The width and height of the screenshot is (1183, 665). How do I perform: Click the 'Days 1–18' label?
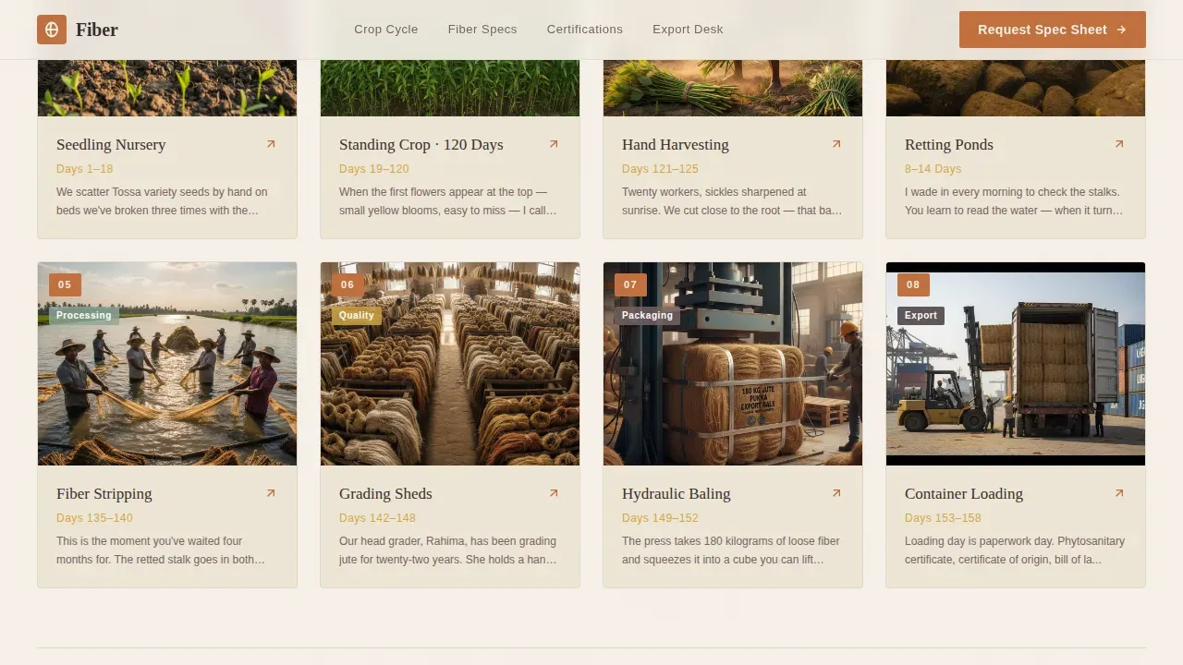click(x=85, y=169)
